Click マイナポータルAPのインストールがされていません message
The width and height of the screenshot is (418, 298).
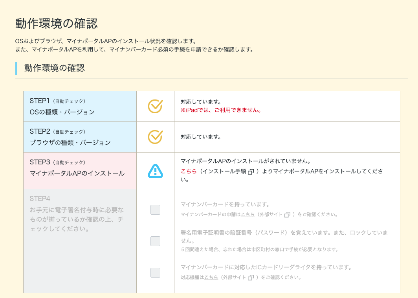(x=246, y=161)
